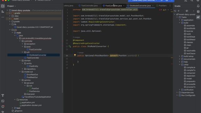Screen dimensions: 201x113
Task: Close the DtoModelConverter.java tab
Action: tap(153, 6)
